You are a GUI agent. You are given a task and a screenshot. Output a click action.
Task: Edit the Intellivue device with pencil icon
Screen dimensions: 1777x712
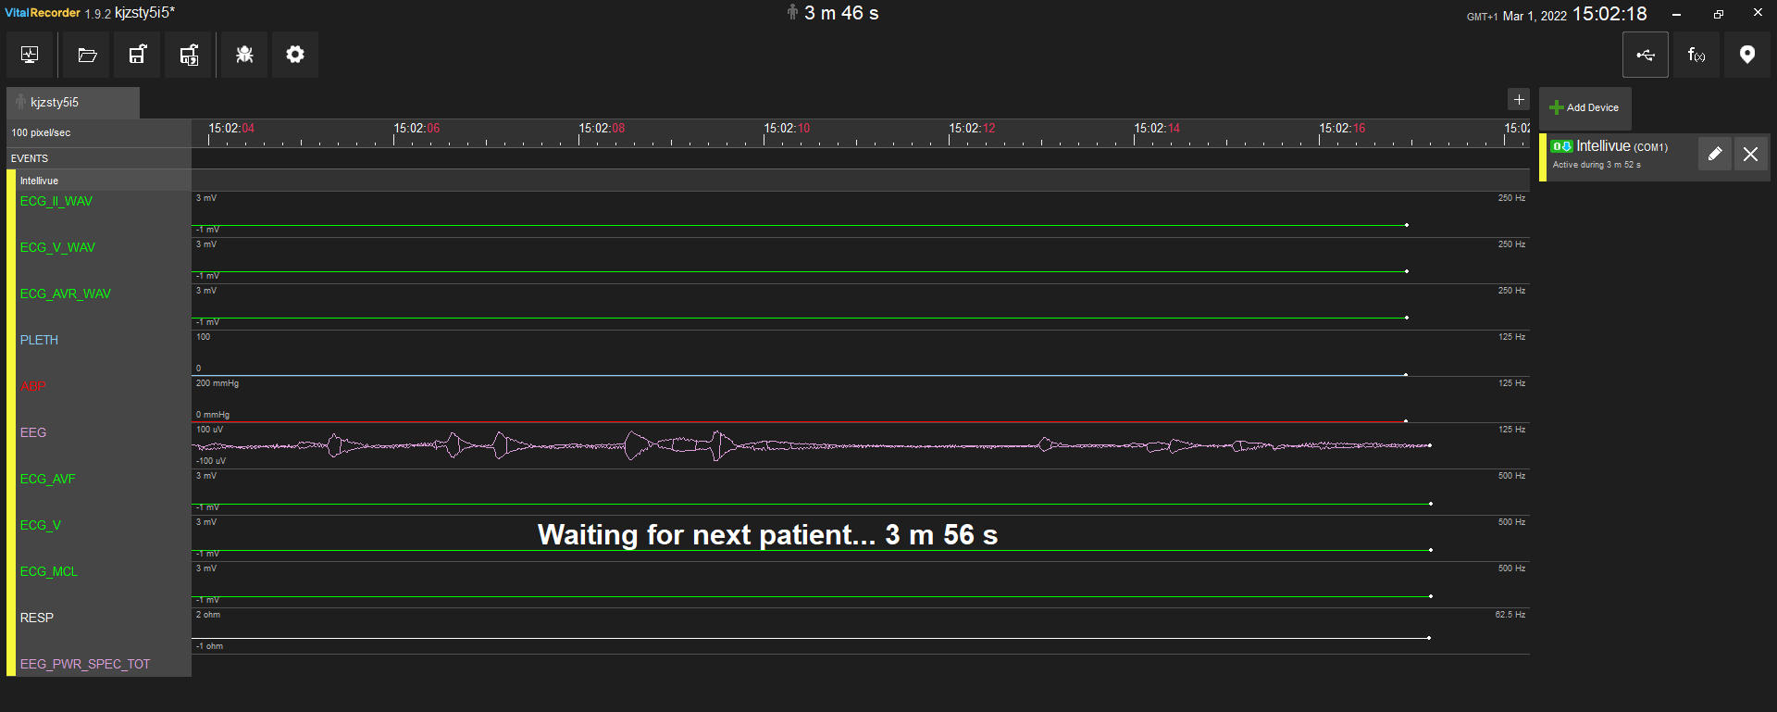point(1714,155)
